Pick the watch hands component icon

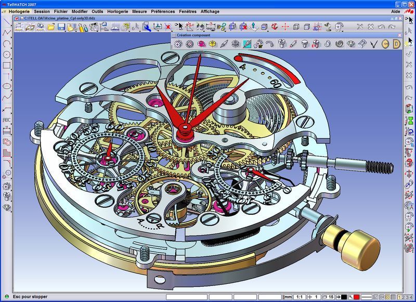[x=373, y=44]
